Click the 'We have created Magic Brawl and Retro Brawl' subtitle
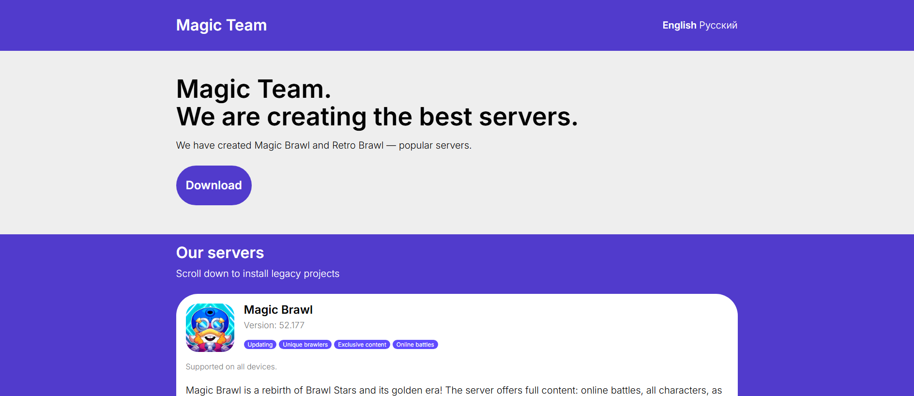914x396 pixels. tap(324, 145)
